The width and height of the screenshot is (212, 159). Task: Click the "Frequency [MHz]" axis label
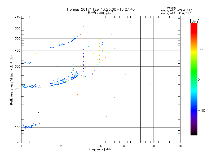[x=100, y=149]
